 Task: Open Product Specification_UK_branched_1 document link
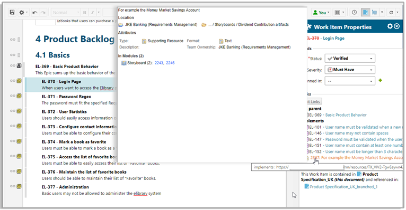click(343, 187)
